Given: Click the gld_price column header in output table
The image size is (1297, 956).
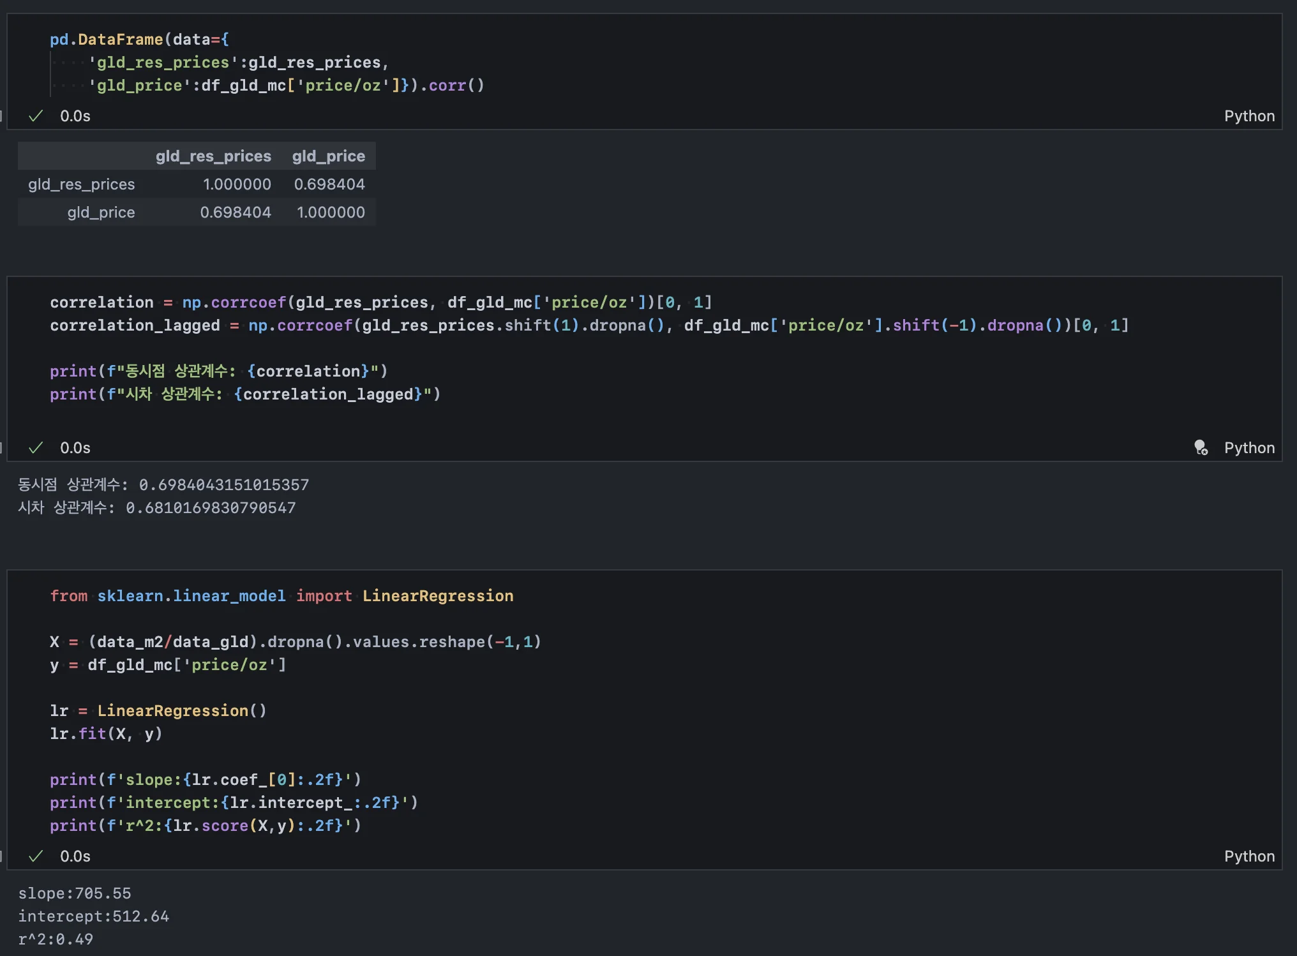Looking at the screenshot, I should click(328, 156).
